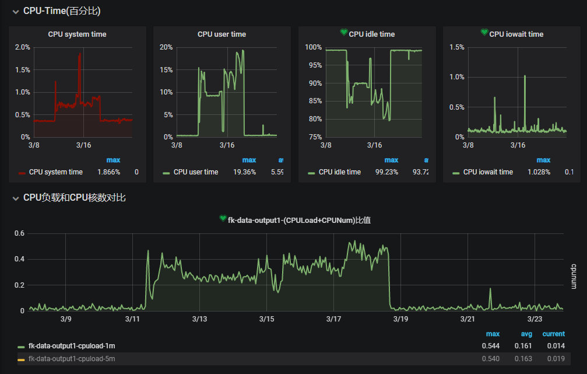Click the heart alert icon beside CPU iowait time
The width and height of the screenshot is (587, 374).
pyautogui.click(x=484, y=33)
